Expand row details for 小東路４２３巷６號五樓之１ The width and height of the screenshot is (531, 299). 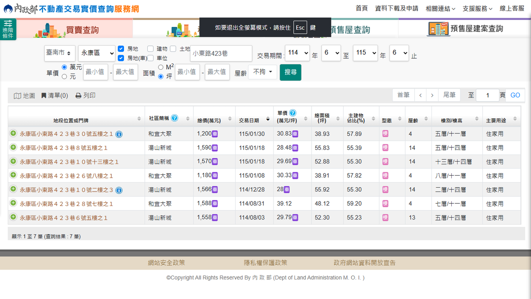[x=13, y=217]
